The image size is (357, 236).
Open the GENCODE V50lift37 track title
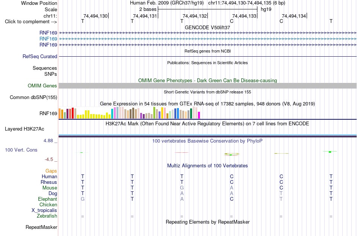[x=207, y=27]
